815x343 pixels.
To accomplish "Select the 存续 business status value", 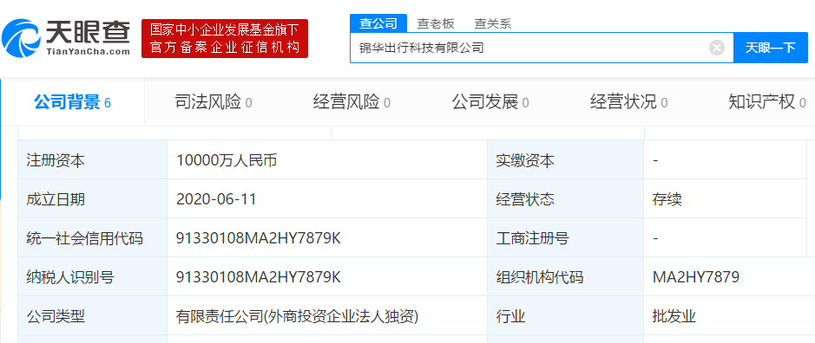I will pyautogui.click(x=667, y=199).
